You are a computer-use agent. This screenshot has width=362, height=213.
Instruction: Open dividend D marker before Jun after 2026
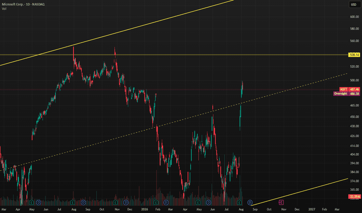(x=209, y=203)
